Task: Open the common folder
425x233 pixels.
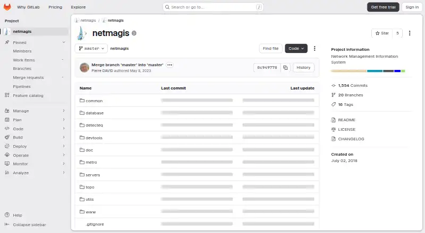Action: point(94,101)
